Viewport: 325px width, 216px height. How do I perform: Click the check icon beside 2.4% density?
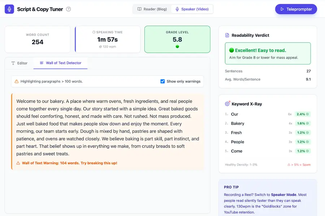tap(307, 114)
